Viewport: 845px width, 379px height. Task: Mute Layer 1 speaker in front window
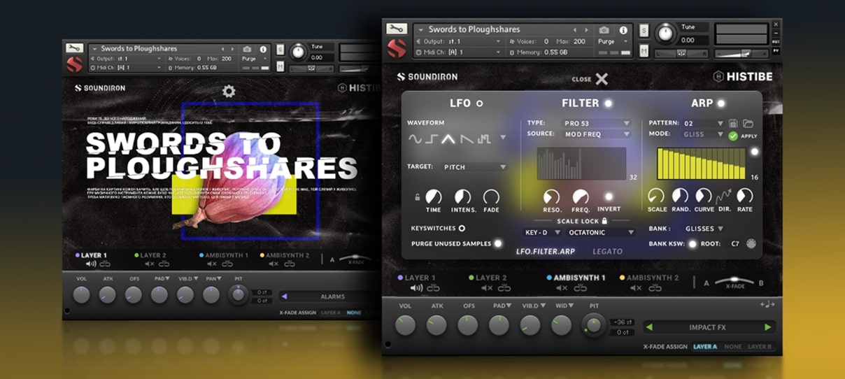click(x=416, y=288)
